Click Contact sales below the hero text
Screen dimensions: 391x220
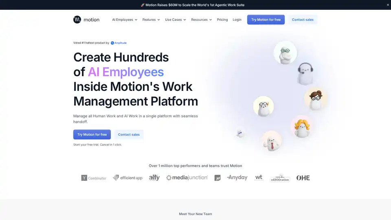129,134
